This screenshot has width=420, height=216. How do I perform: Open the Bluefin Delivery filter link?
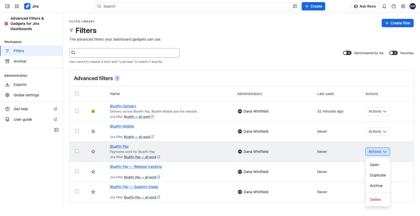123,106
